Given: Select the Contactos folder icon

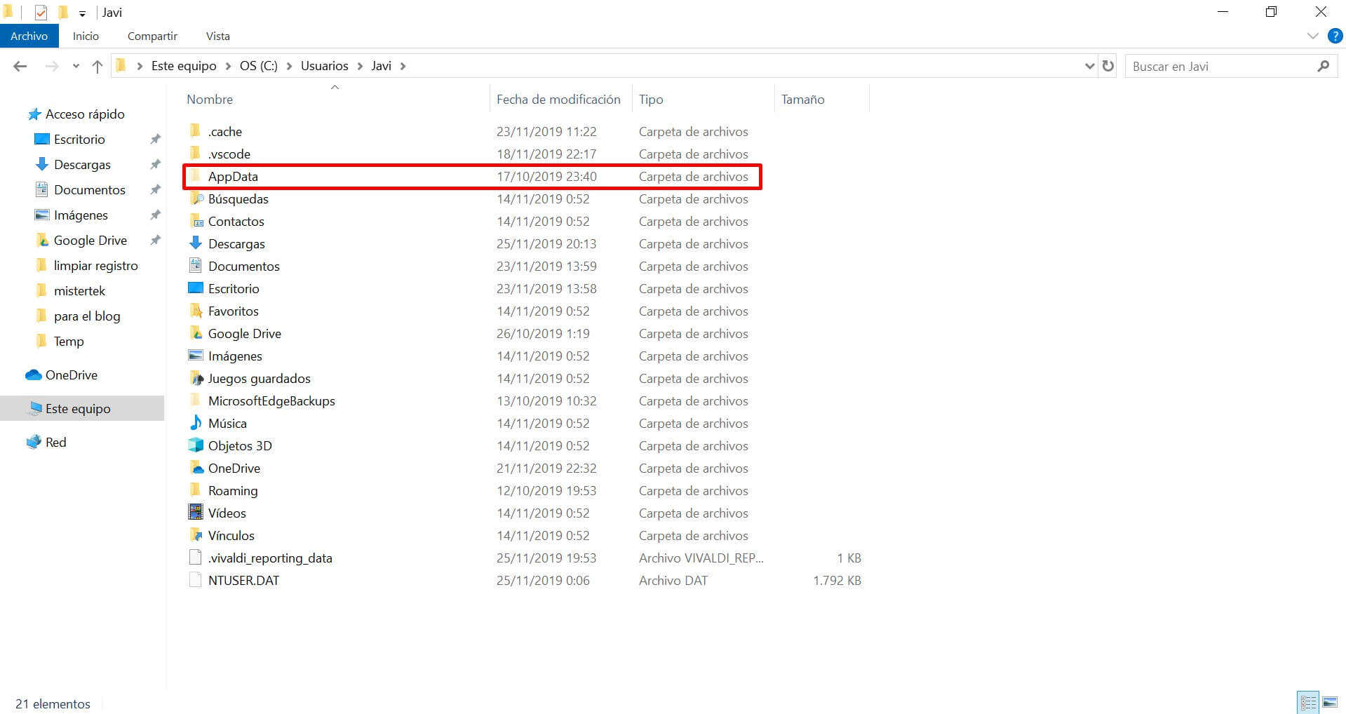Looking at the screenshot, I should click(196, 220).
